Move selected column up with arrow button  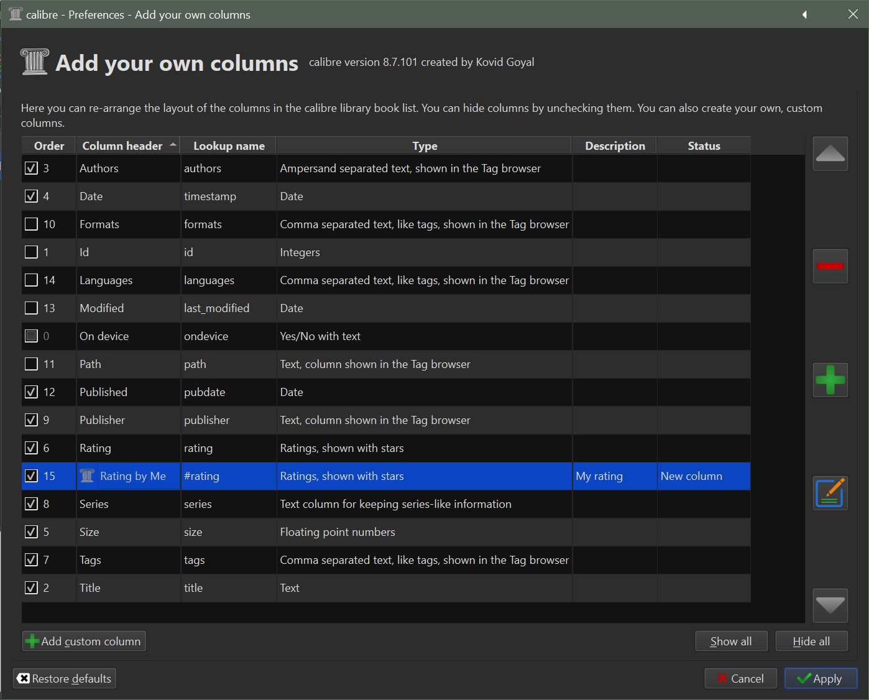click(x=830, y=154)
